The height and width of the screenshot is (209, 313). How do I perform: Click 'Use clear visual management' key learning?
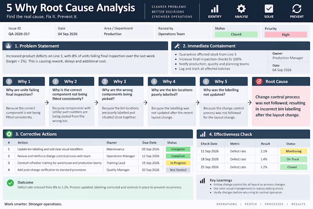click(248, 188)
